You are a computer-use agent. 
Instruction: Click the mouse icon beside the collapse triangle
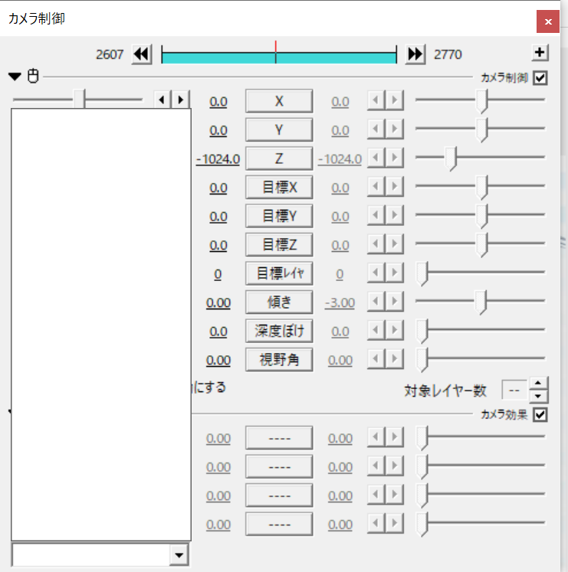pos(33,77)
